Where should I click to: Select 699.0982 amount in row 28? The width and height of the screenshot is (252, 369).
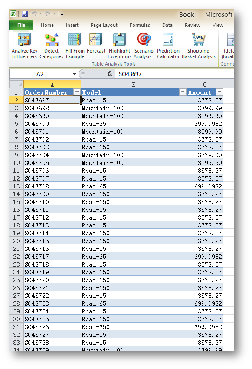pos(205,303)
